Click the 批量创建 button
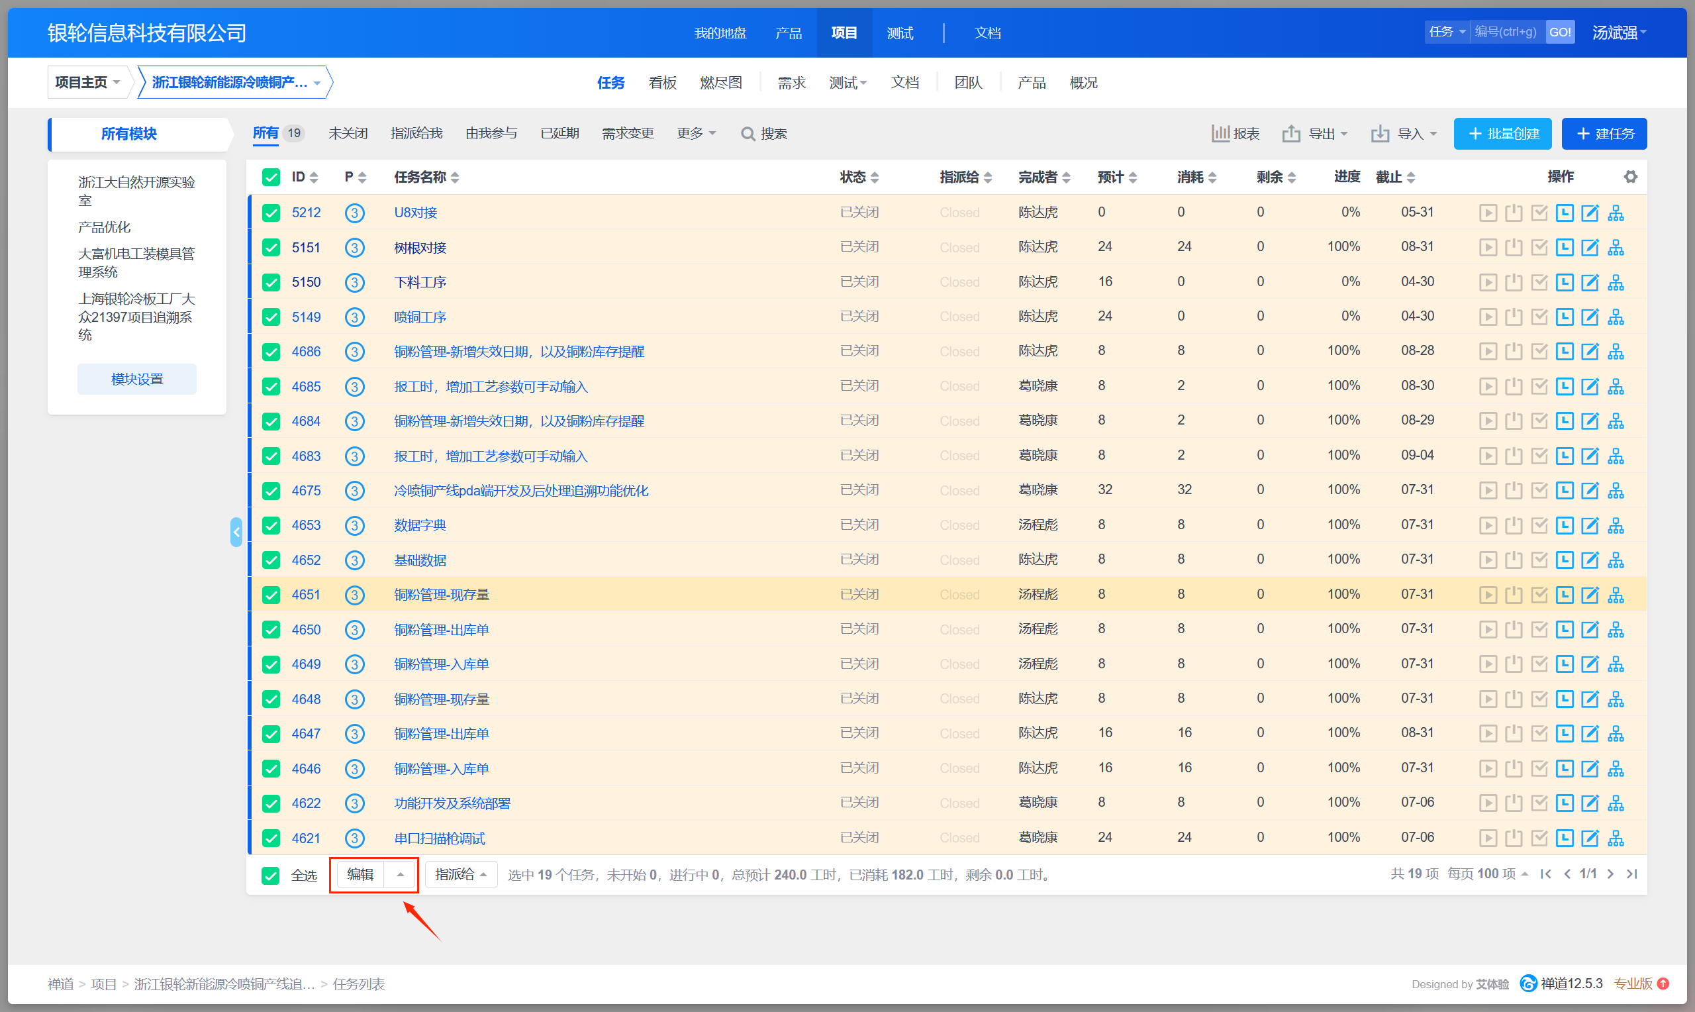This screenshot has width=1695, height=1012. click(1502, 134)
